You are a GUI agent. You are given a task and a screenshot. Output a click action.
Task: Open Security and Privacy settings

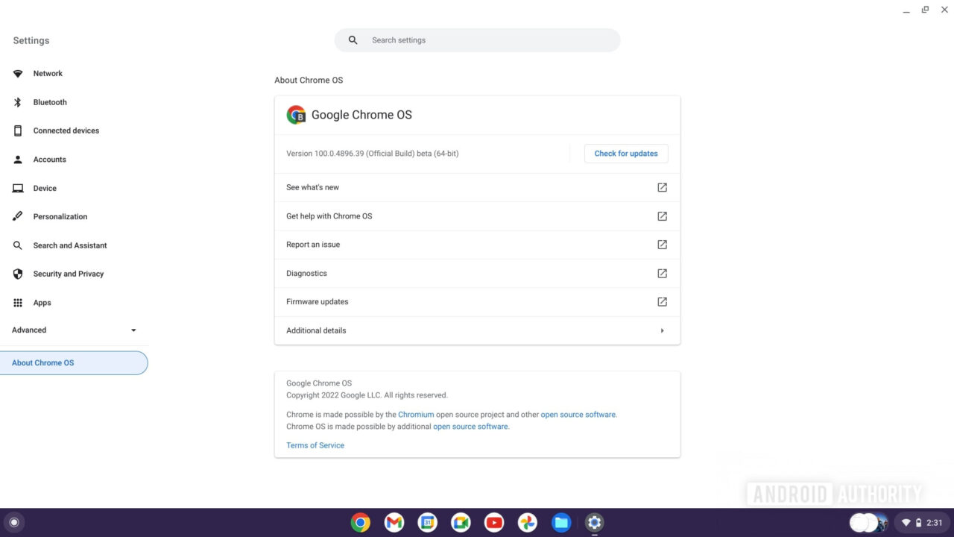coord(68,274)
